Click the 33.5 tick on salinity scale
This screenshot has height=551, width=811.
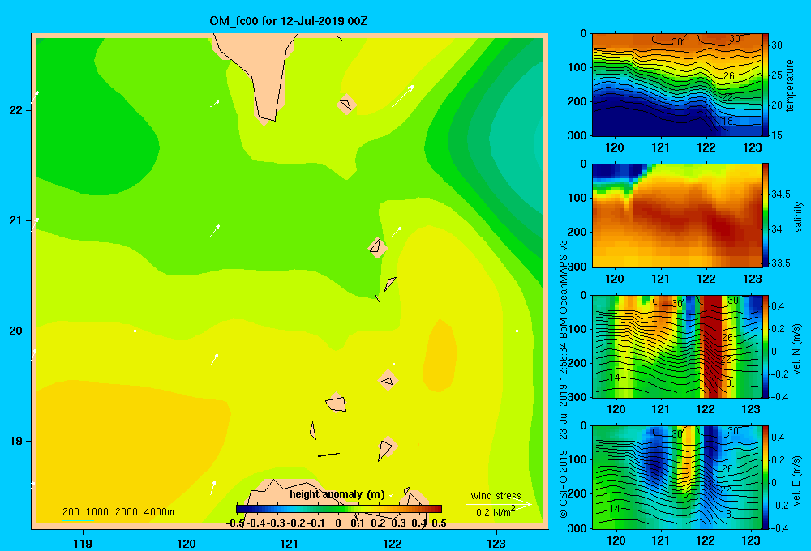[x=781, y=263]
